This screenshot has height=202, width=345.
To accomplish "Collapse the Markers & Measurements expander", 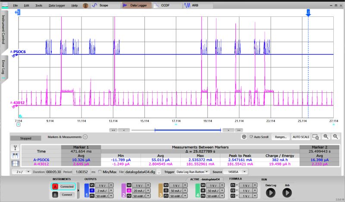I will tap(85, 137).
